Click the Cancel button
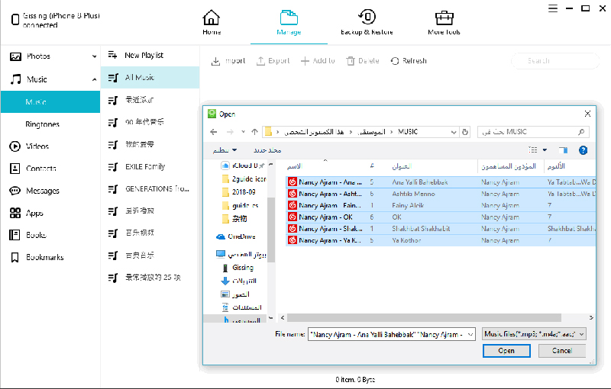 click(x=562, y=351)
